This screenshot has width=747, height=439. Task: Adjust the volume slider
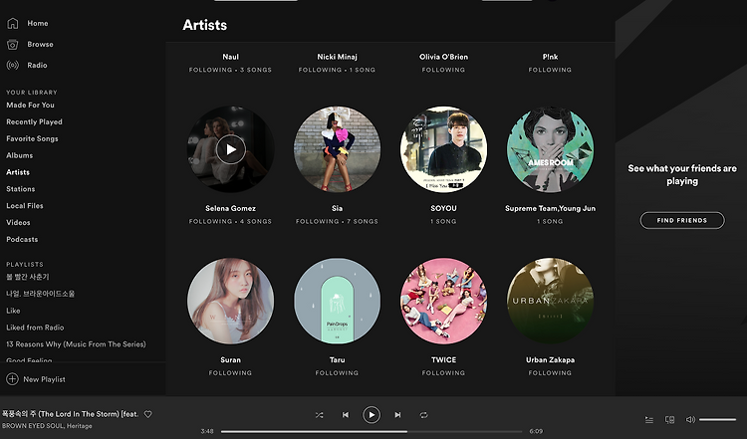[717, 420]
